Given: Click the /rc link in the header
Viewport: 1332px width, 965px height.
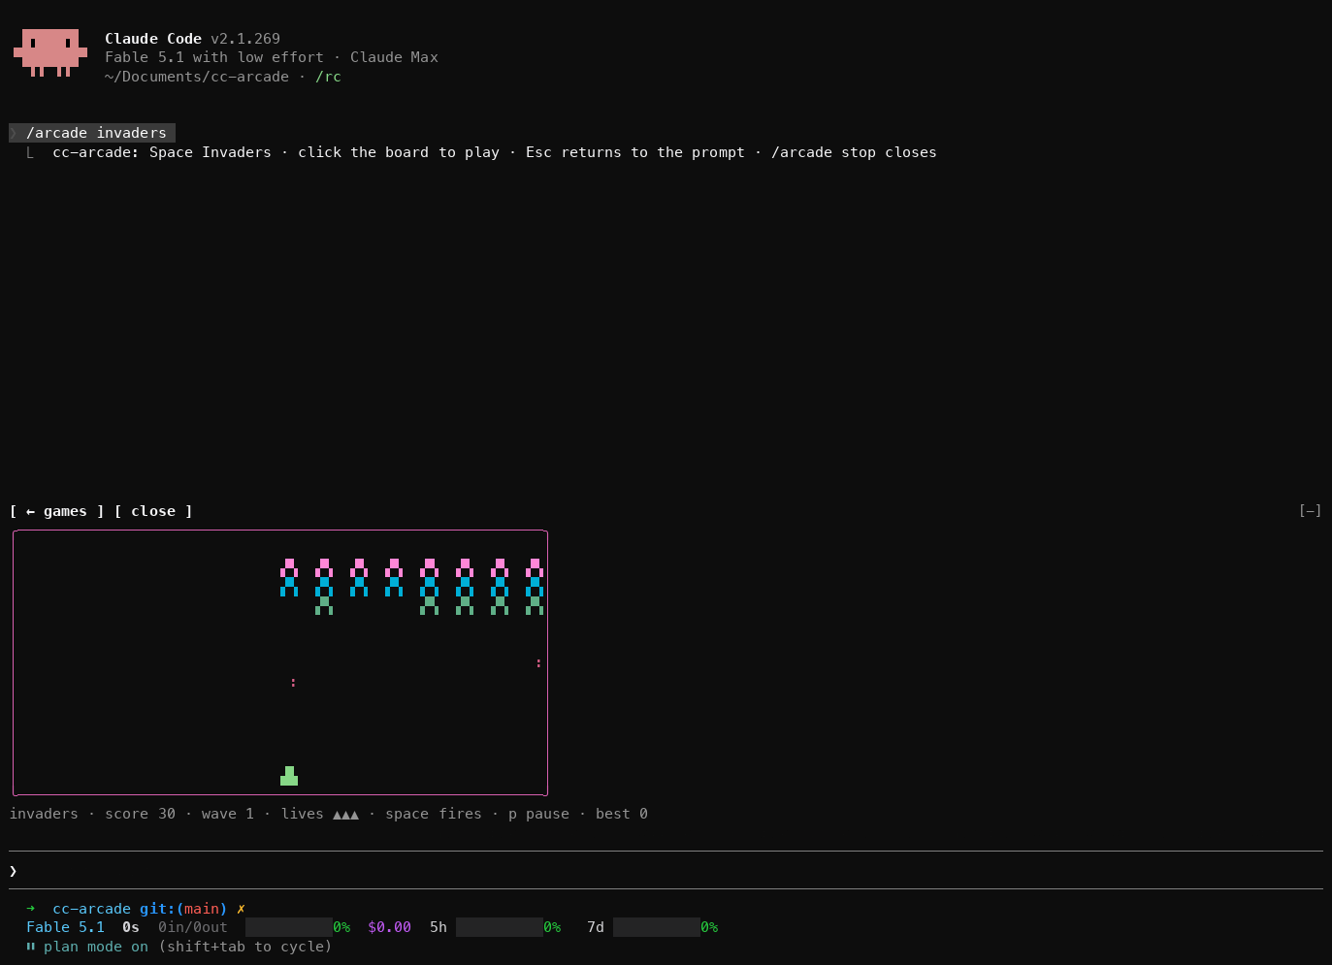Looking at the screenshot, I should [x=328, y=77].
